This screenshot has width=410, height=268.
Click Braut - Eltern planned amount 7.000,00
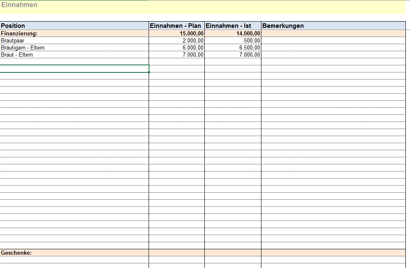click(176, 55)
